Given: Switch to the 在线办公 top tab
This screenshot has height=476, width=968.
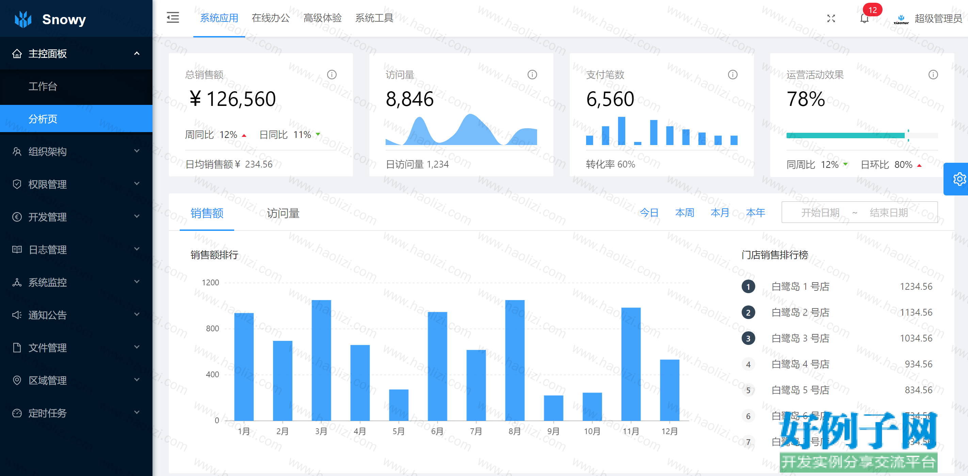Looking at the screenshot, I should pos(271,18).
